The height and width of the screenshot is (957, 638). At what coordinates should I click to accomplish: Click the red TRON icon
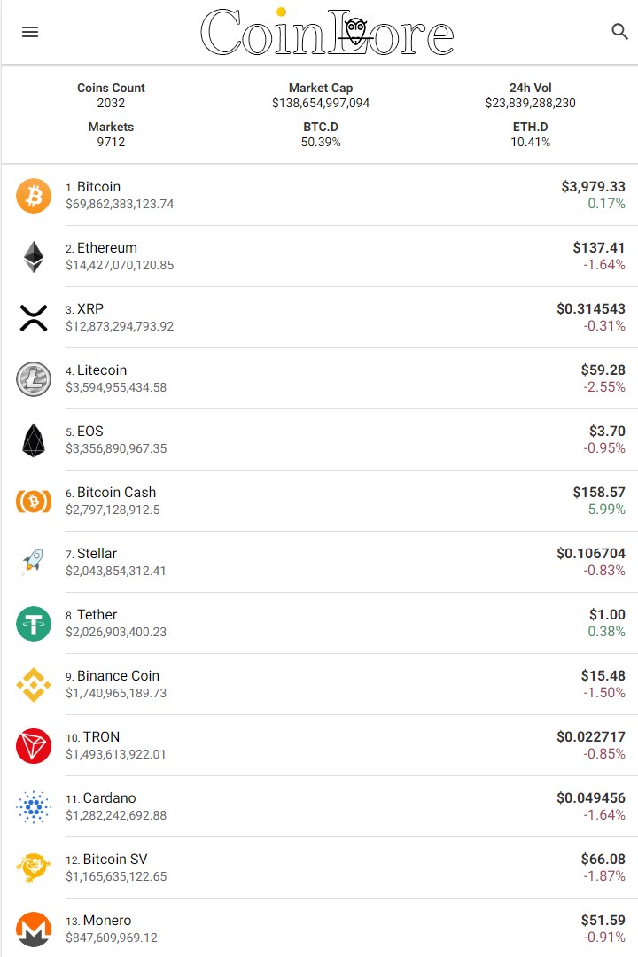[34, 745]
